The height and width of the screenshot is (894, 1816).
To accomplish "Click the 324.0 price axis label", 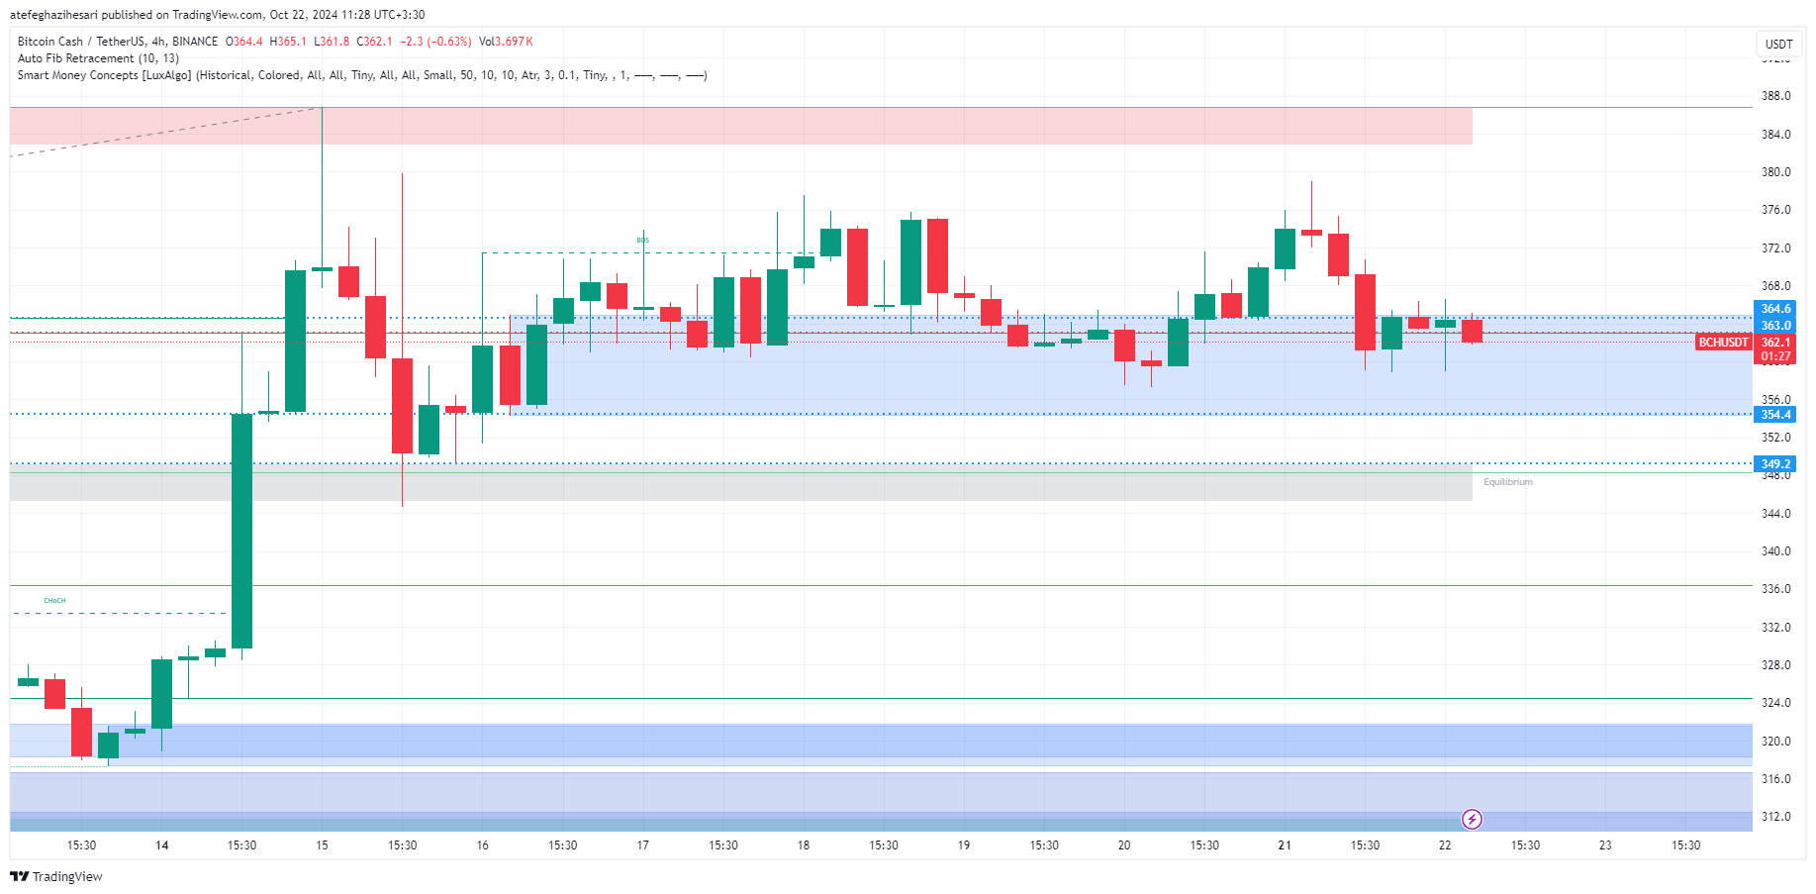I will [1775, 703].
